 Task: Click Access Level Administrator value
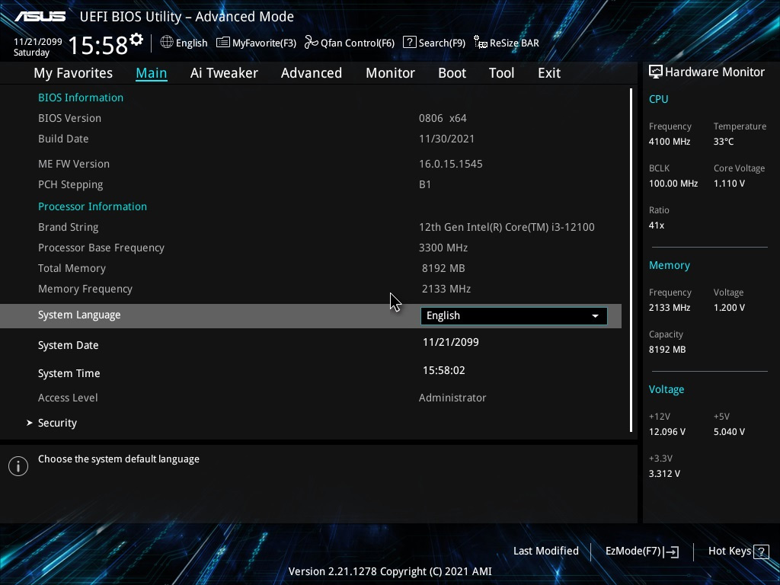tap(452, 398)
